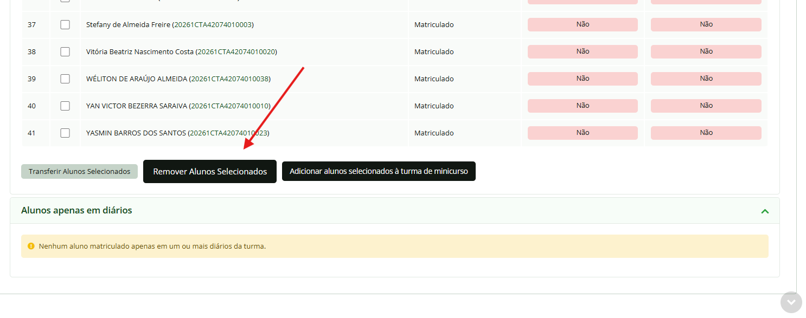Collapse the section using the green chevron
This screenshot has width=806, height=318.
(765, 211)
